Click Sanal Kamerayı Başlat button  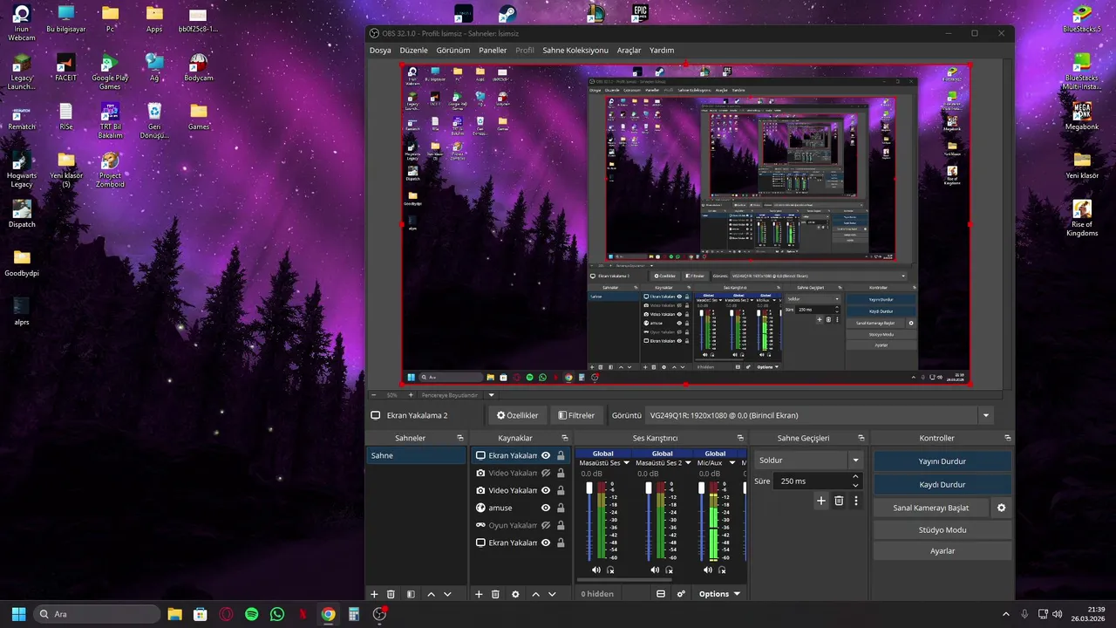point(931,508)
